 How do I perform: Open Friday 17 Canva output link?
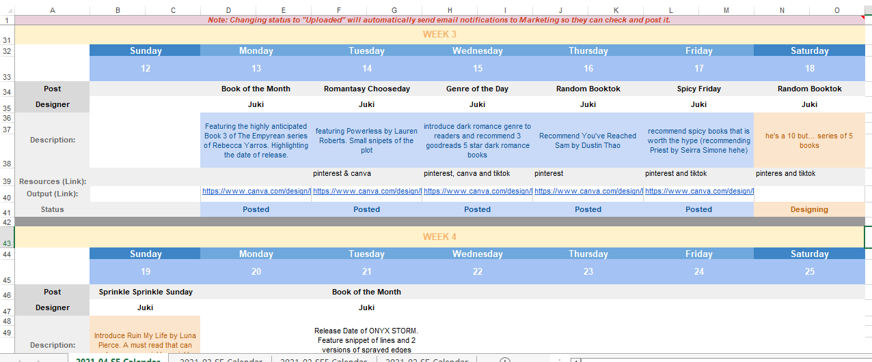pyautogui.click(x=699, y=192)
